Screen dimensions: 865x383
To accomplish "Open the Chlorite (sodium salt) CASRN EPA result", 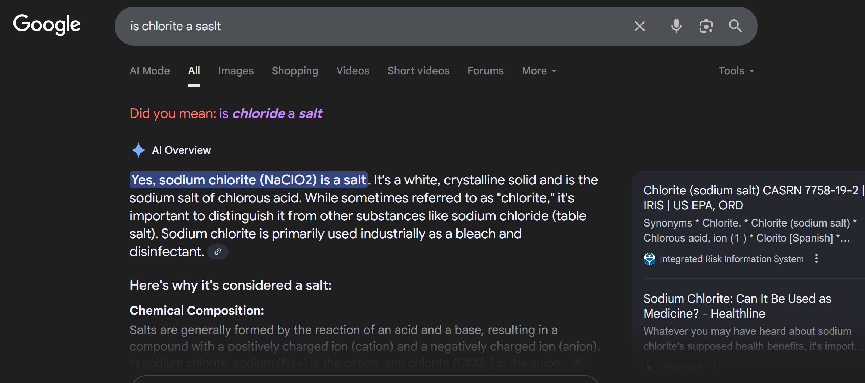I will 753,198.
